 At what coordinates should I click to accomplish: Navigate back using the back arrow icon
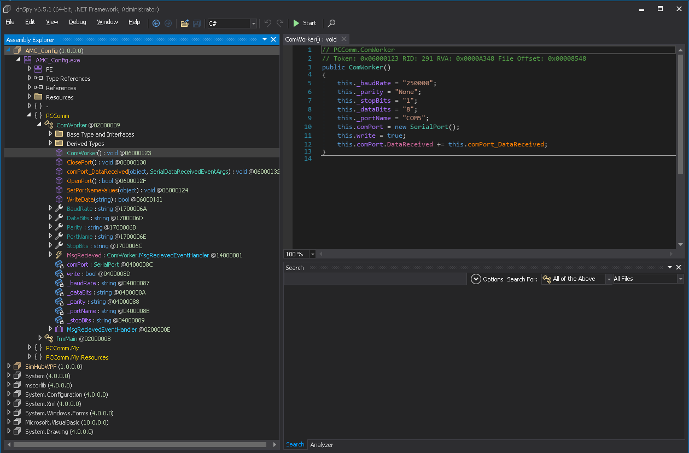(156, 23)
